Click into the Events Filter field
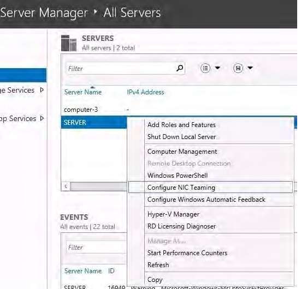This screenshot has height=289, width=301. pos(96,248)
